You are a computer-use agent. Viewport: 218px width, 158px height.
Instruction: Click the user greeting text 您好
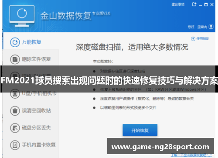[198, 27]
